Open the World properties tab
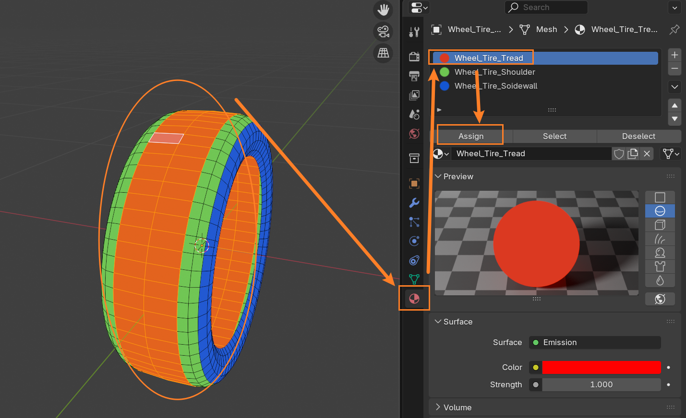686x418 pixels. (414, 134)
